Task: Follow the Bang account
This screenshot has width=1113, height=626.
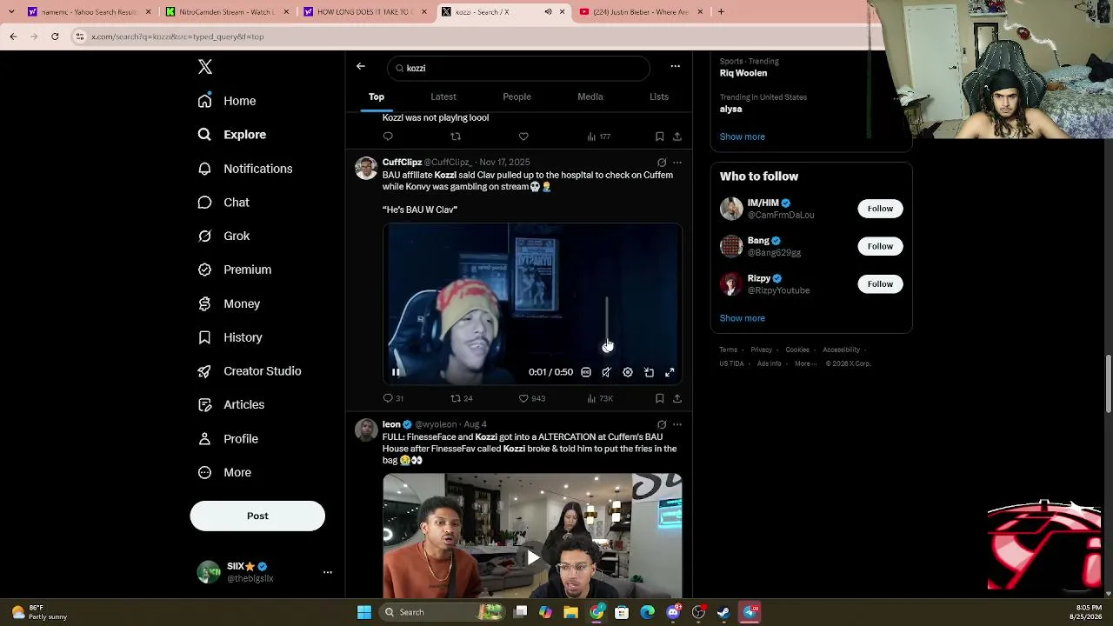Action: 880,246
